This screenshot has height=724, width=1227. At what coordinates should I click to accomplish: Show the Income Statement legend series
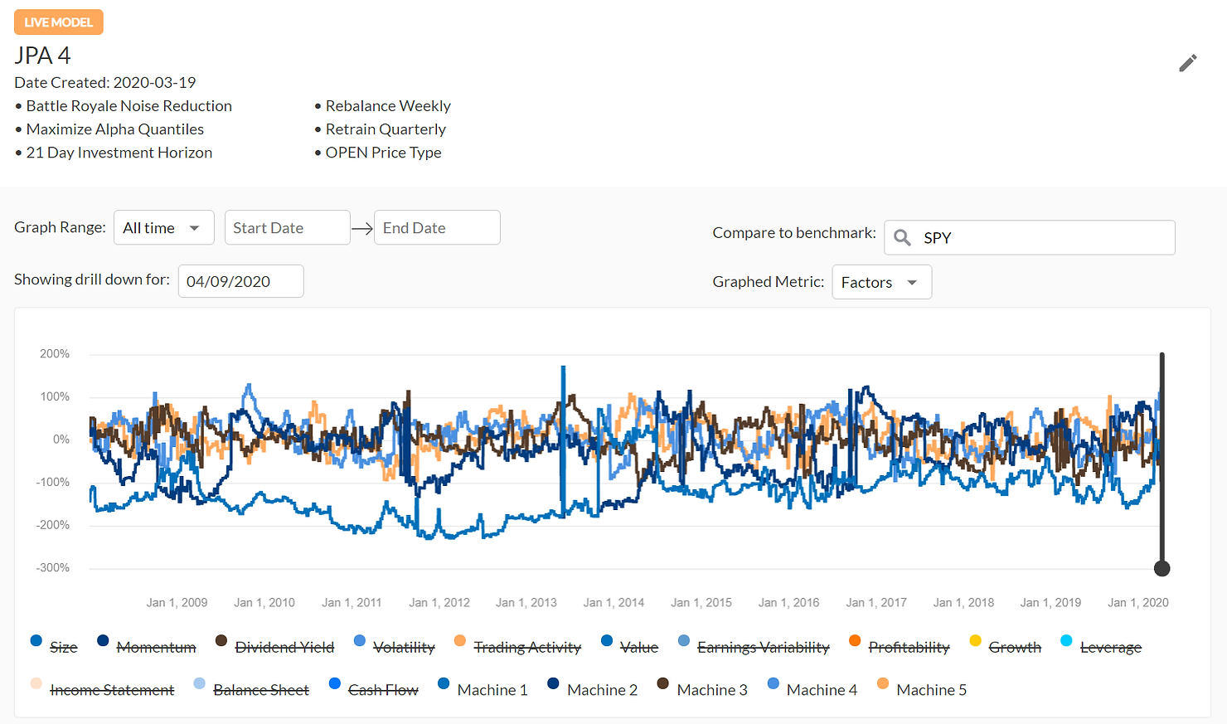(102, 689)
